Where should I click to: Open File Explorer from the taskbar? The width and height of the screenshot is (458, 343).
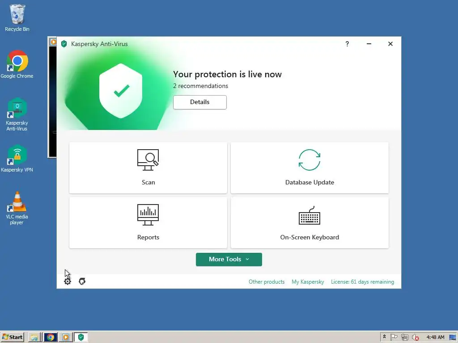[34, 337]
